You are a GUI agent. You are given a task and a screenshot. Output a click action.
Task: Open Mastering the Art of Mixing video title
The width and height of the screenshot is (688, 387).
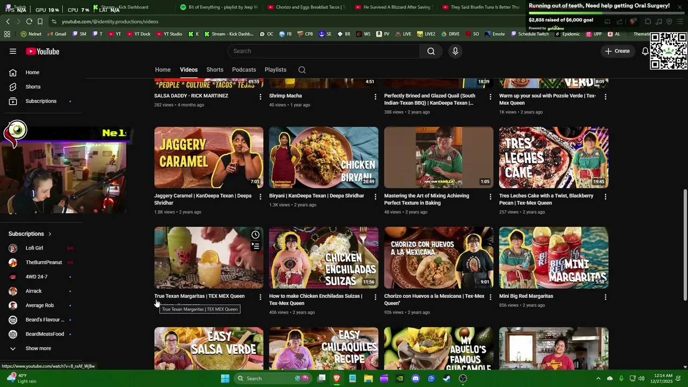coord(427,199)
